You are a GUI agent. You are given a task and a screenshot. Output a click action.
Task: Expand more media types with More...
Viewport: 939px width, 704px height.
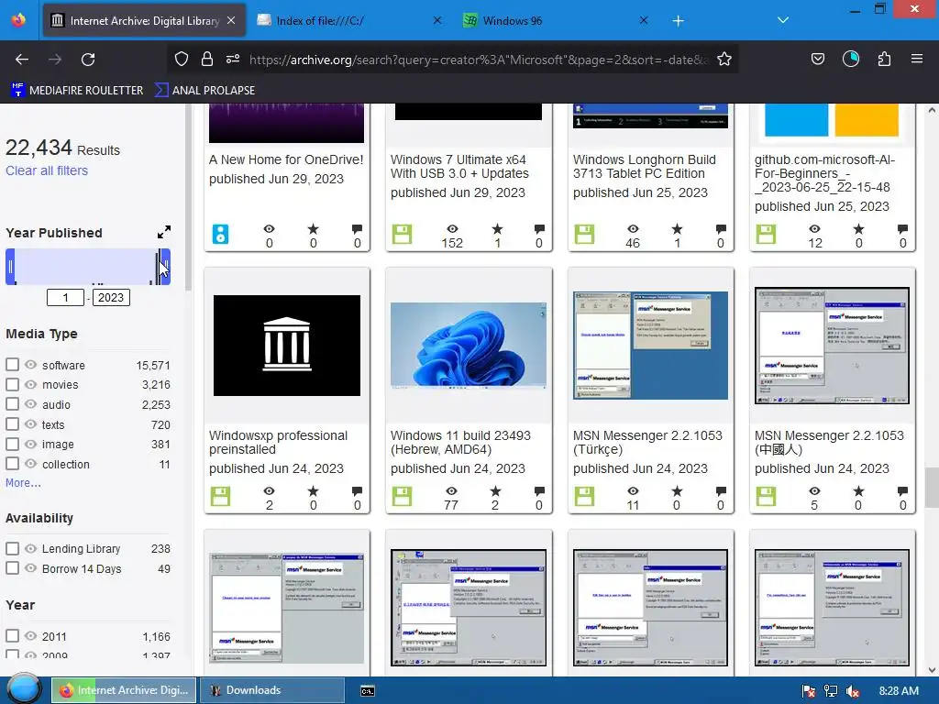pyautogui.click(x=23, y=482)
